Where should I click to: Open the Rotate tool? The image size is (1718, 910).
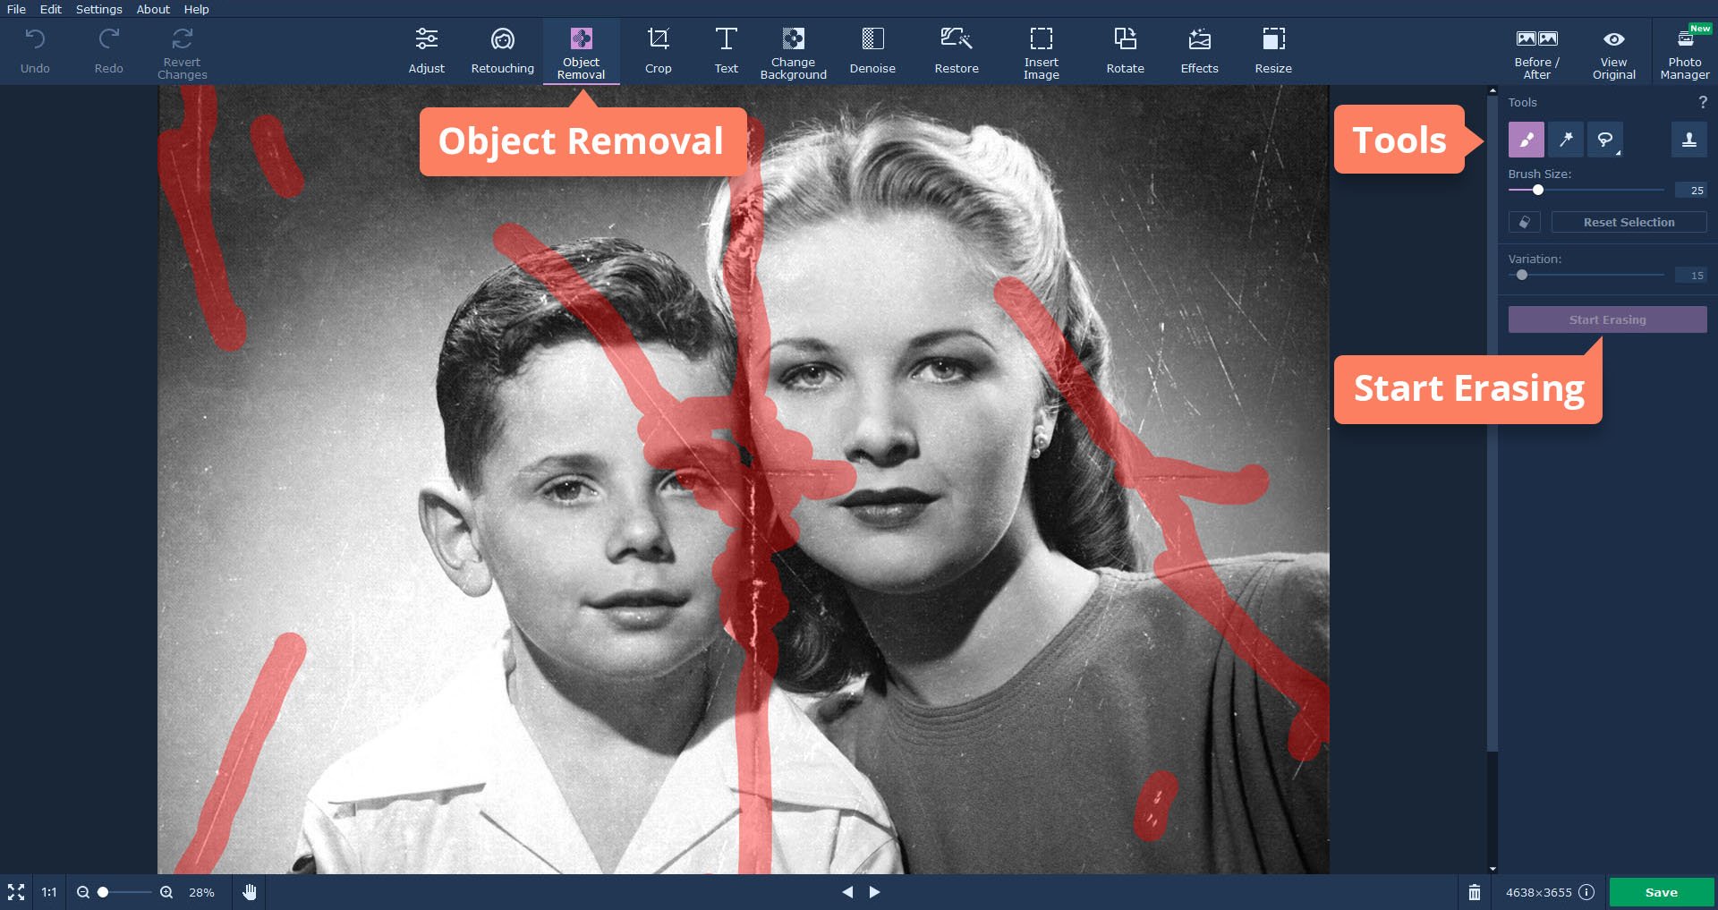coord(1126,51)
